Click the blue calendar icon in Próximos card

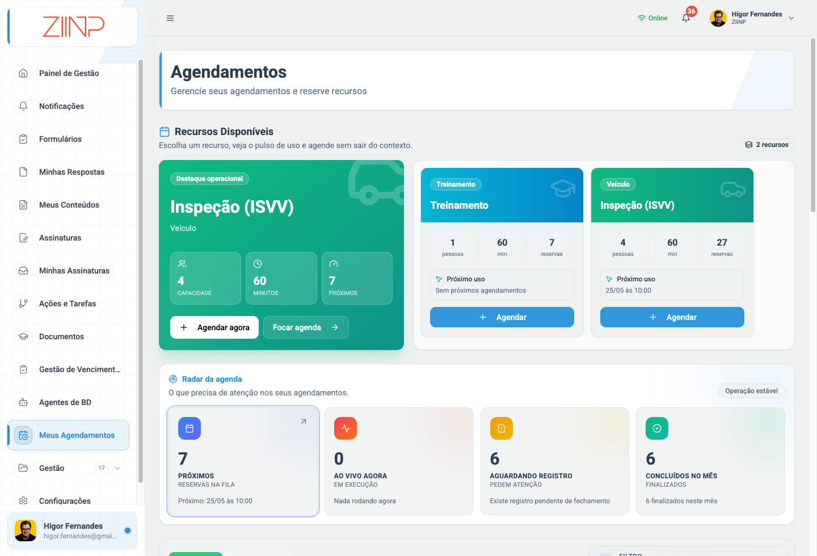pyautogui.click(x=189, y=428)
